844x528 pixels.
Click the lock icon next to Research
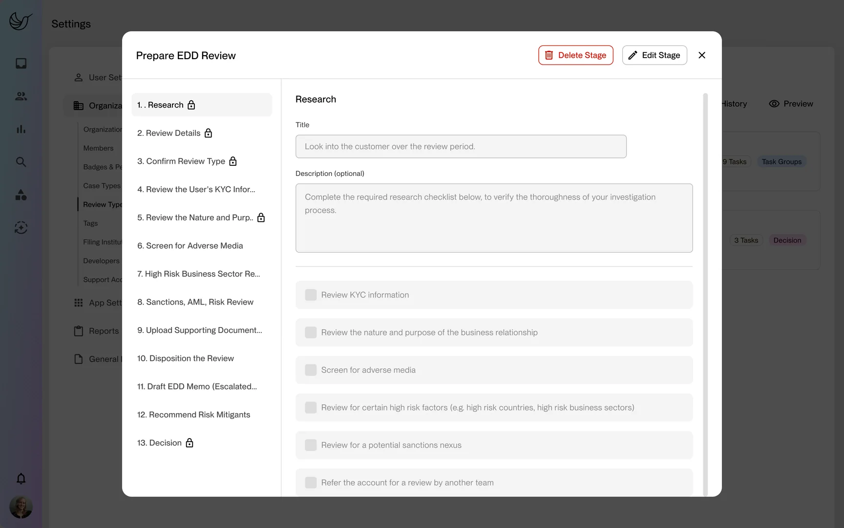[x=191, y=105]
